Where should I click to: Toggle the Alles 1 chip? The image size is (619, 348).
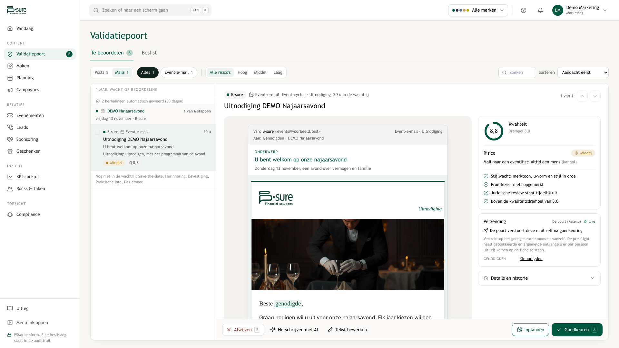[x=148, y=72]
